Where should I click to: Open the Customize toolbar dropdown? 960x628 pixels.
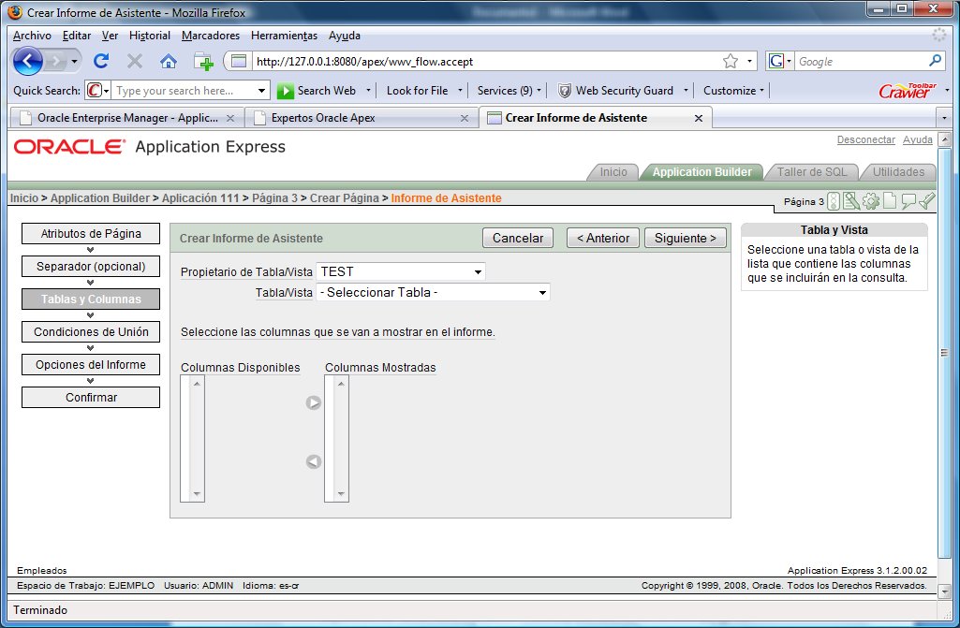click(x=734, y=91)
